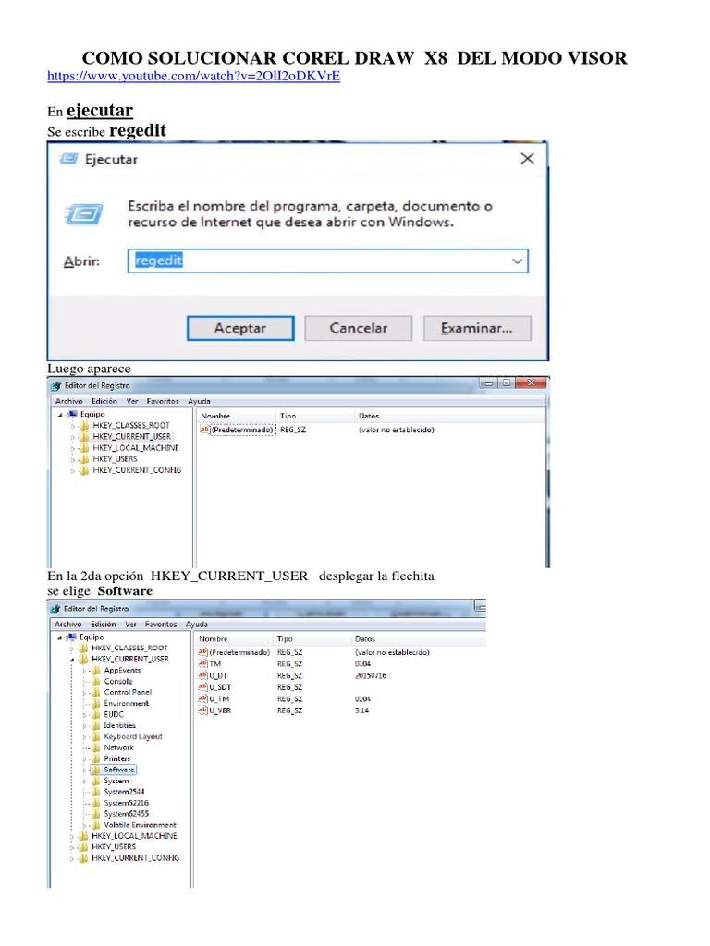Screen dimensions: 710x946
Task: Open Archivo menu in upper Registry Editor
Action: 68,401
